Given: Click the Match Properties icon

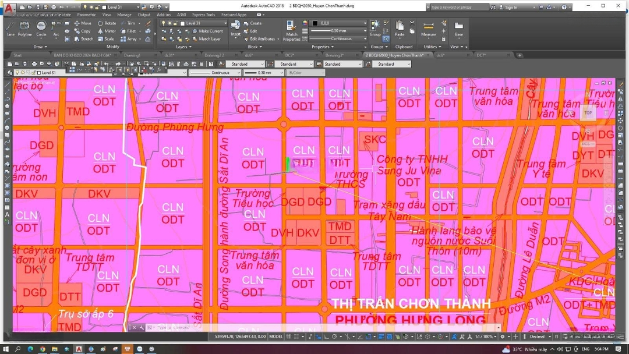Looking at the screenshot, I should click(x=292, y=29).
